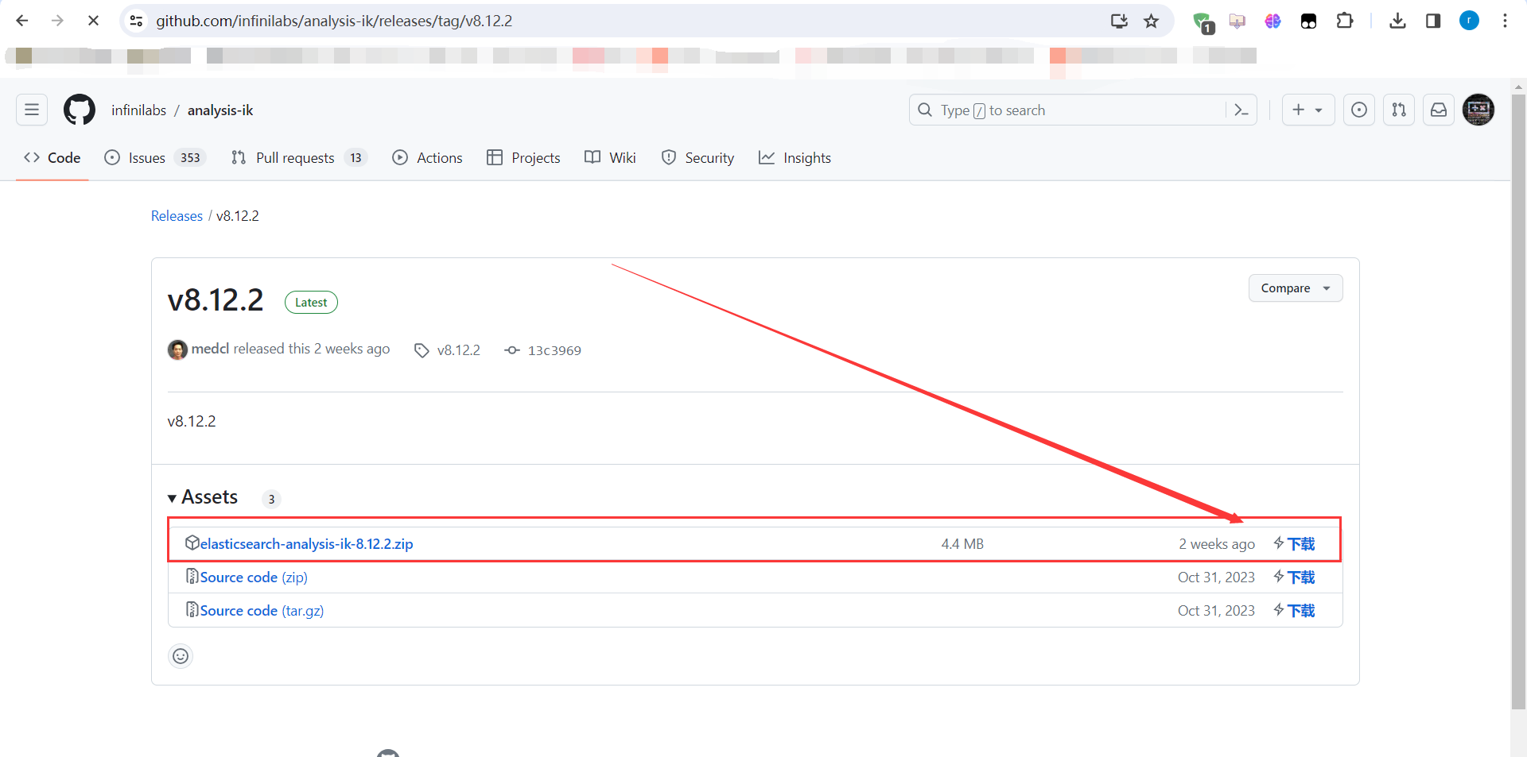The image size is (1527, 757).
Task: Open the create new plus dropdown
Action: 1307,110
